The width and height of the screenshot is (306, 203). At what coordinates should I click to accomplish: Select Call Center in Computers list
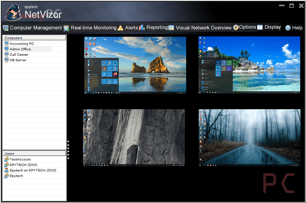(x=34, y=55)
